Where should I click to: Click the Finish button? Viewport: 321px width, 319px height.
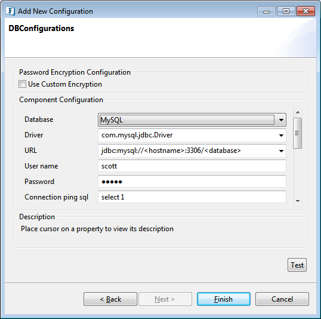(224, 299)
